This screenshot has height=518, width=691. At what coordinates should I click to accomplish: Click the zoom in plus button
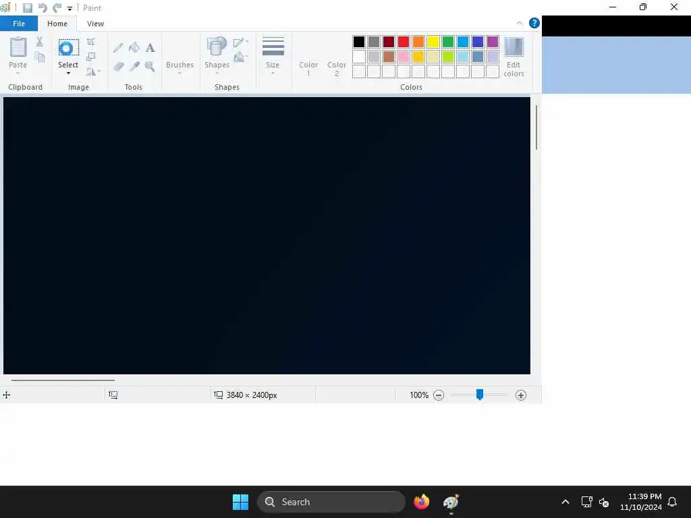click(x=521, y=395)
